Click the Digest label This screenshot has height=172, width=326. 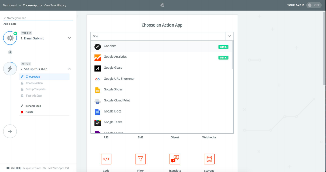[175, 137]
